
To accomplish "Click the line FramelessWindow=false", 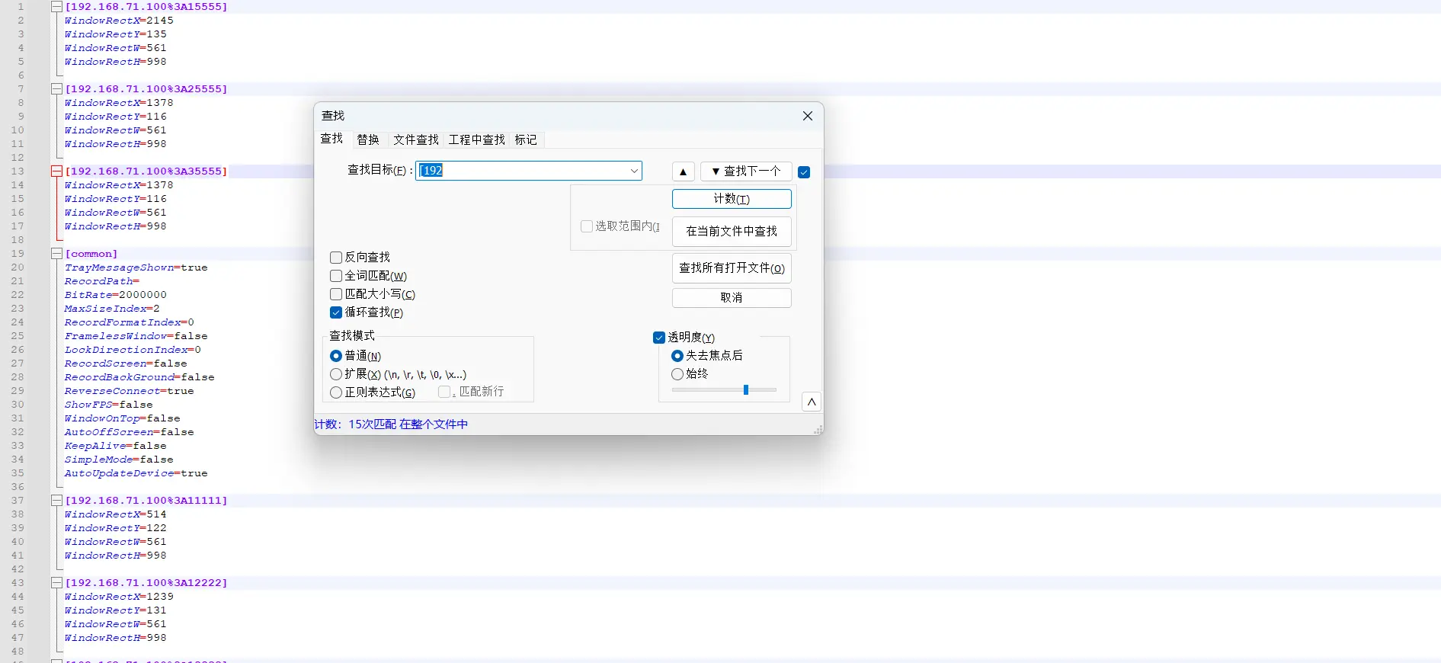I will [x=136, y=336].
